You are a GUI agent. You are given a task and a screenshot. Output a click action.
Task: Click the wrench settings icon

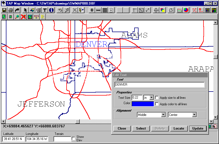point(67,10)
